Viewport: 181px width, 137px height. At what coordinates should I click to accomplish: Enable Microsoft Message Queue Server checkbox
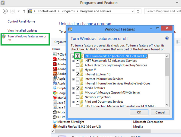coord(78,93)
